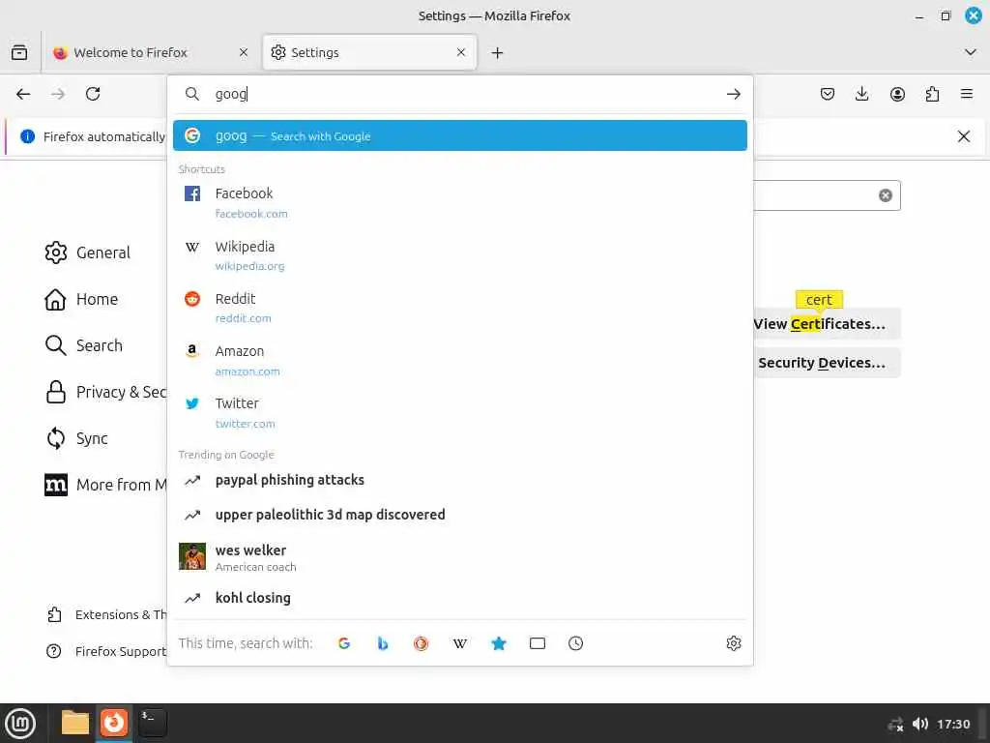
Task: Open the Firefox account icon
Action: pyautogui.click(x=897, y=94)
